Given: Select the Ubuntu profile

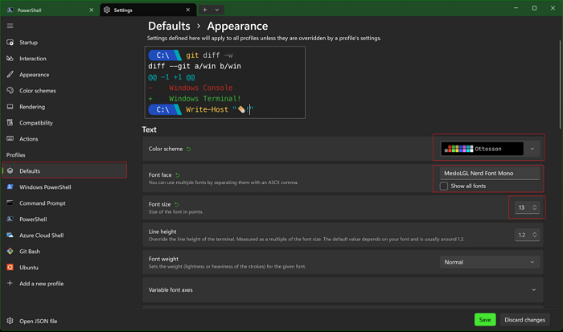Looking at the screenshot, I should [64, 268].
